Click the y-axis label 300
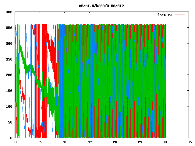 point(9,43)
